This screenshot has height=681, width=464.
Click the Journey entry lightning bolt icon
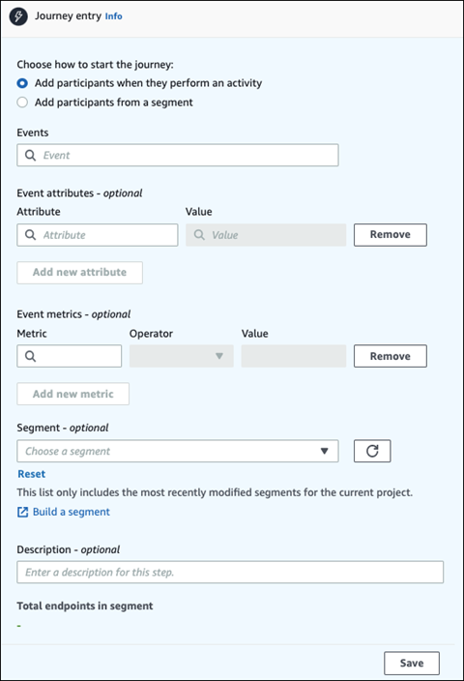tap(18, 16)
